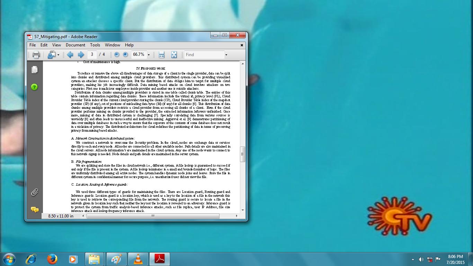The height and width of the screenshot is (266, 473).
Task: Select the Fit Width toolbar icon
Action: tap(161, 54)
